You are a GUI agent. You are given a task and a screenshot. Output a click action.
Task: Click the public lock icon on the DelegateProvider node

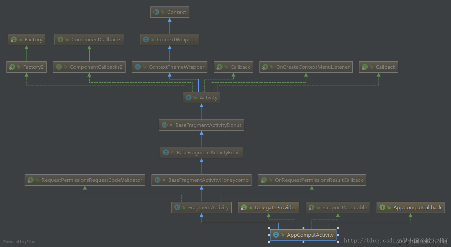click(251, 208)
